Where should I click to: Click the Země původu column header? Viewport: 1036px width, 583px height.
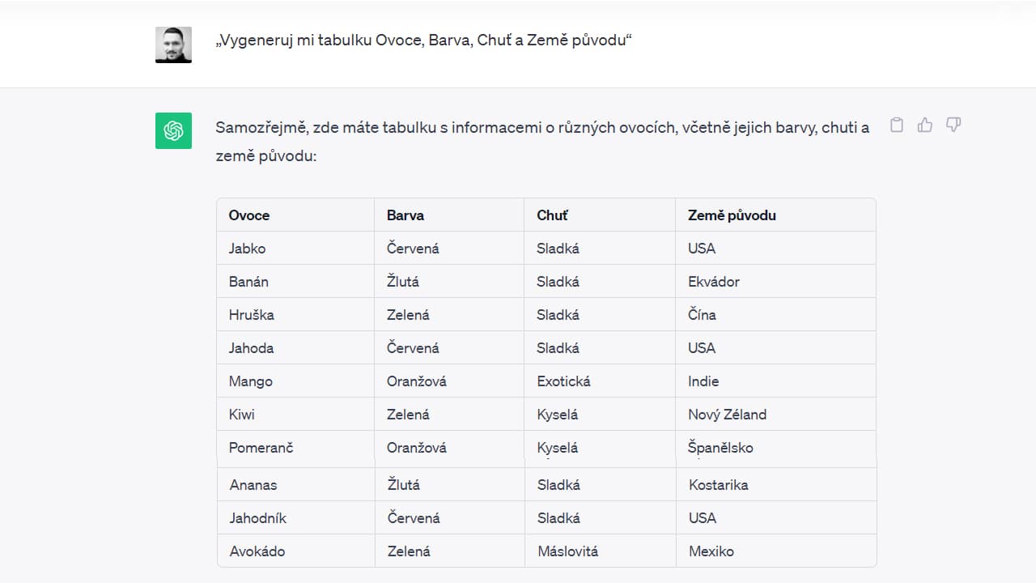pyautogui.click(x=732, y=215)
